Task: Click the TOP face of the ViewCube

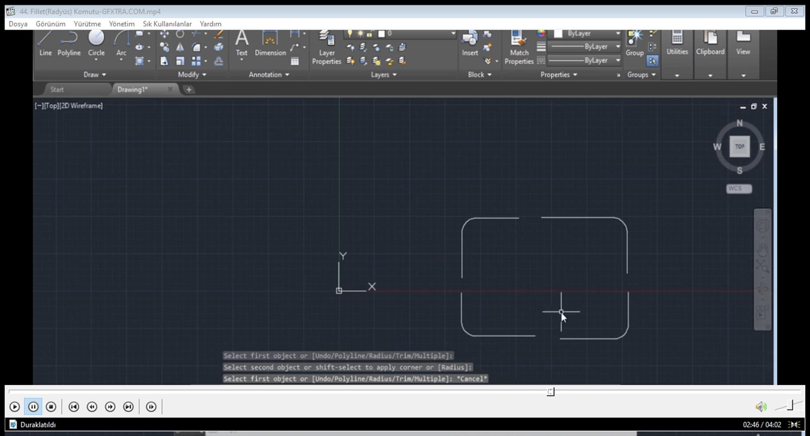Action: point(739,146)
